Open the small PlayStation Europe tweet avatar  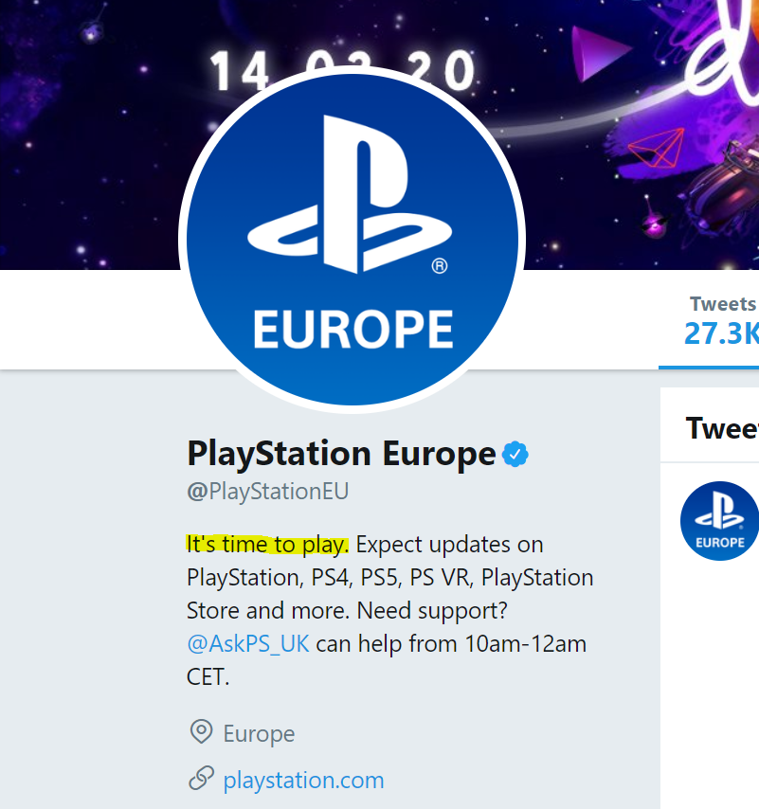[719, 520]
